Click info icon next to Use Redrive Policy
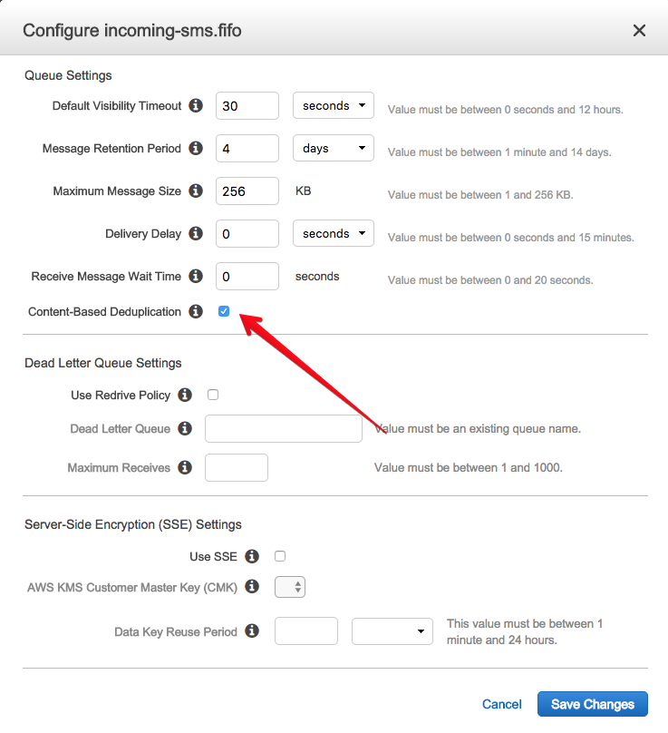The image size is (668, 733). tap(185, 395)
